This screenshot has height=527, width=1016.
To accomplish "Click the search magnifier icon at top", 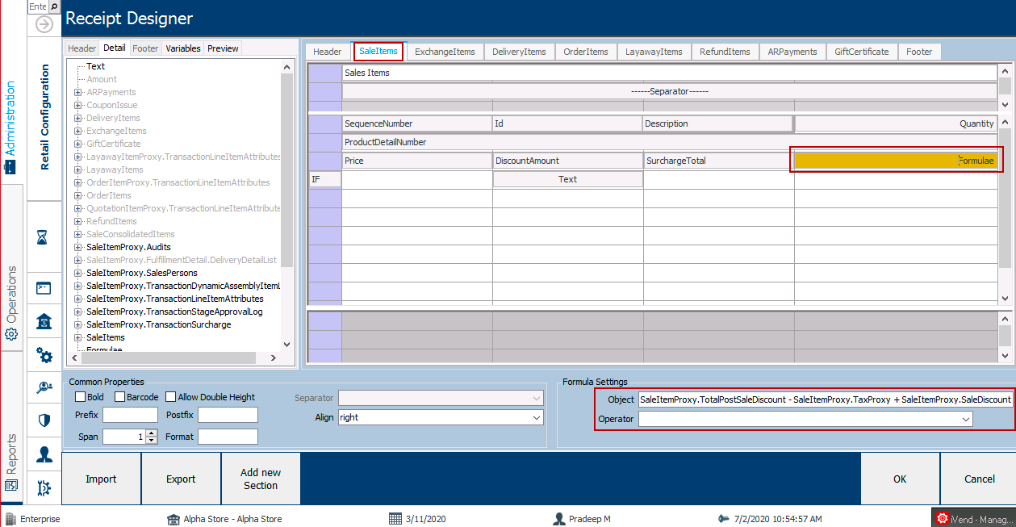I will (x=54, y=6).
